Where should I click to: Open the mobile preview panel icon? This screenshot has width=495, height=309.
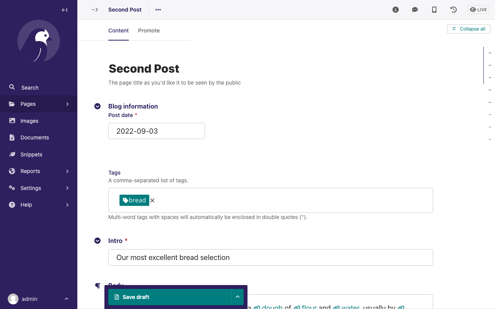click(434, 10)
